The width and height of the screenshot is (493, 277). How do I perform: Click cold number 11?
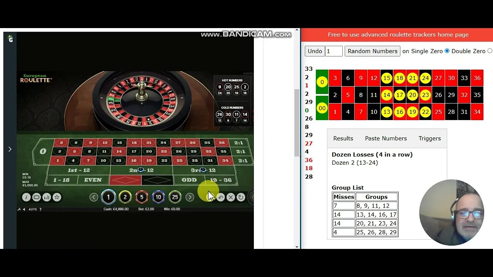236,115
